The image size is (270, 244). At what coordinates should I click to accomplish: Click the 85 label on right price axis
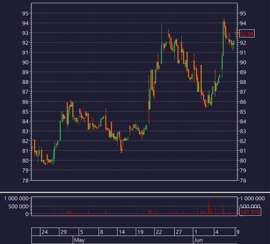point(243,112)
